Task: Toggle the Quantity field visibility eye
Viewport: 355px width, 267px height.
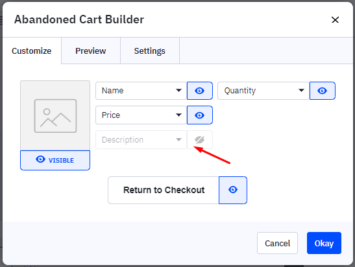Action: (x=322, y=91)
